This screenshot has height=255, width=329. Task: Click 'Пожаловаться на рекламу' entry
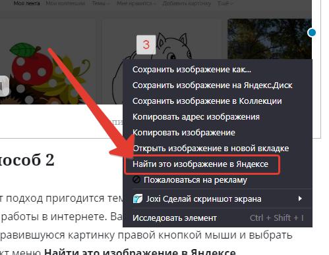[218, 180]
